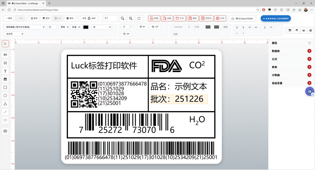Click the fit-to-screen icon
This screenshot has height=170, width=315.
click(139, 18)
